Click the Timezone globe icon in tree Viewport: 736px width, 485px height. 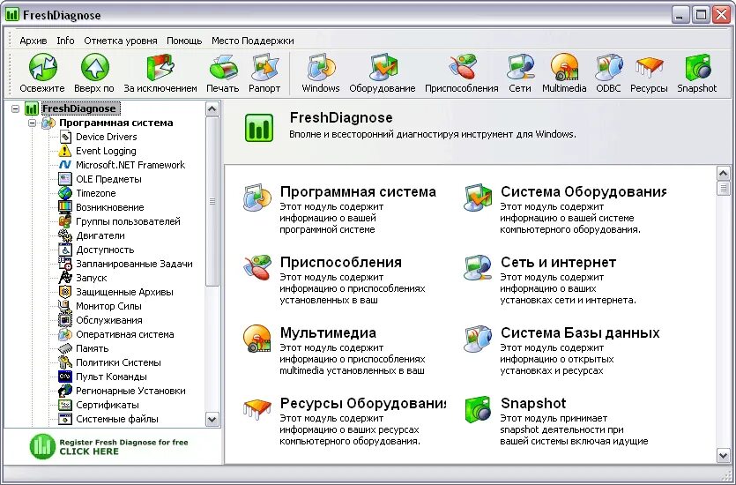[64, 193]
